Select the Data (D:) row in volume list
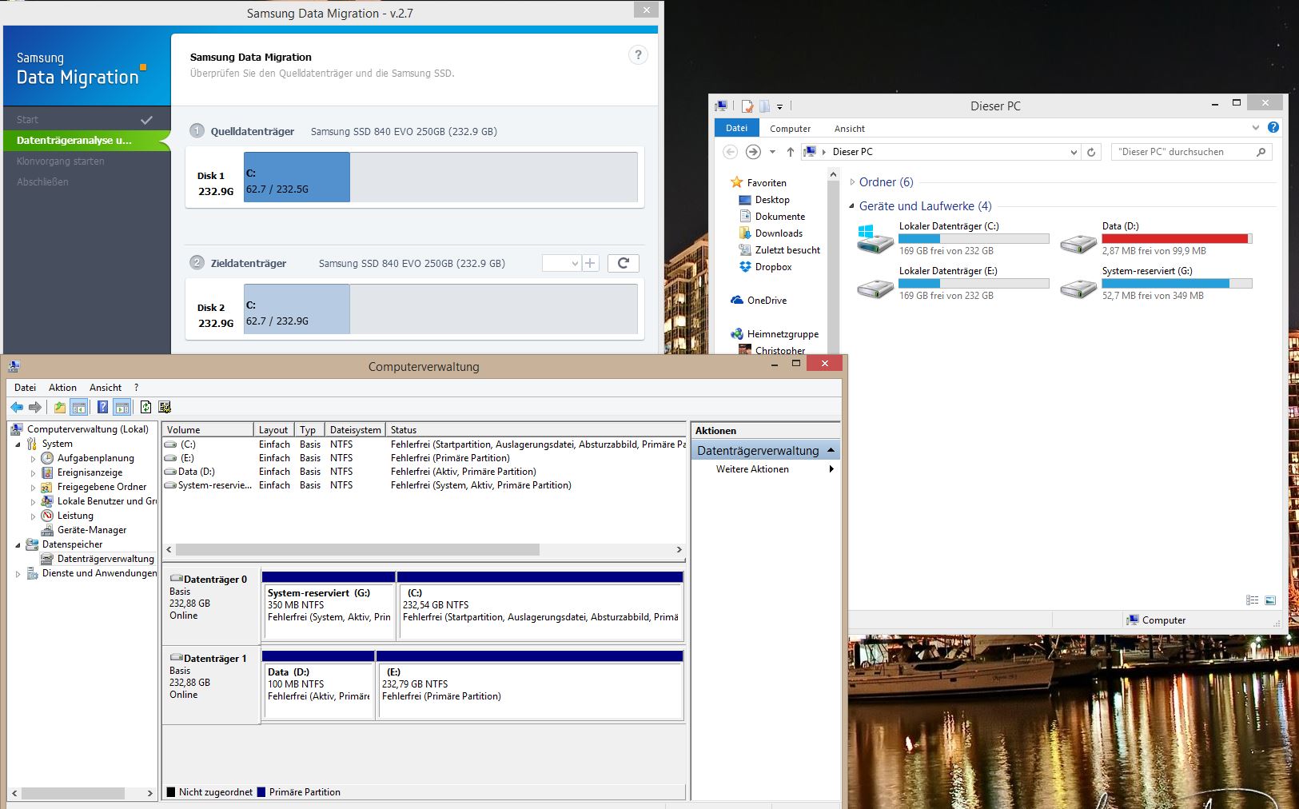The height and width of the screenshot is (809, 1299). coord(424,472)
